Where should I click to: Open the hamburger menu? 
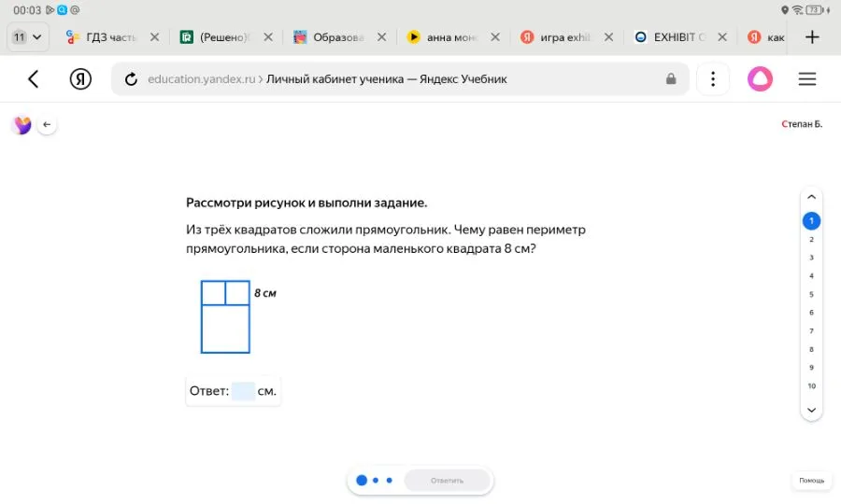(807, 79)
